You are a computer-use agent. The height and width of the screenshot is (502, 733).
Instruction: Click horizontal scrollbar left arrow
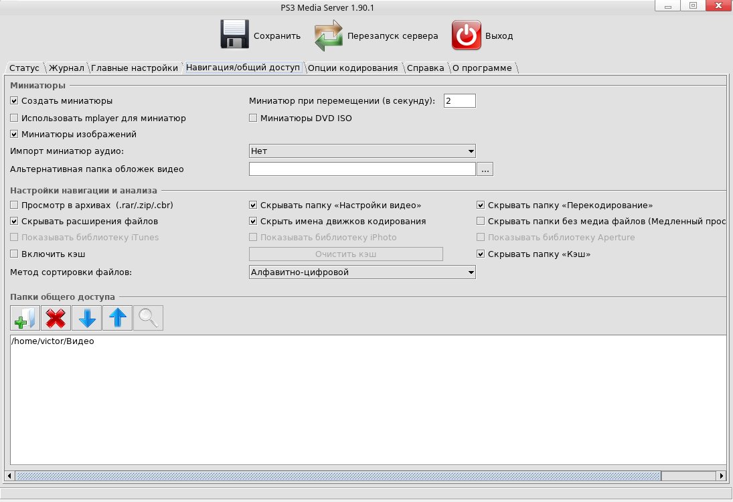pyautogui.click(x=9, y=476)
